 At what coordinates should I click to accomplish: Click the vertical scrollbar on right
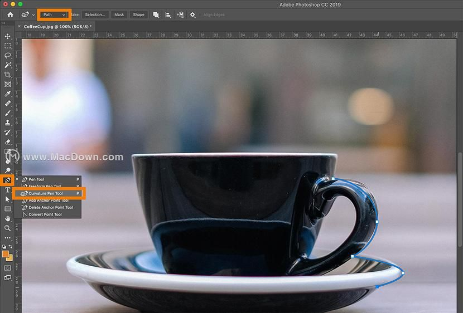tap(460, 199)
